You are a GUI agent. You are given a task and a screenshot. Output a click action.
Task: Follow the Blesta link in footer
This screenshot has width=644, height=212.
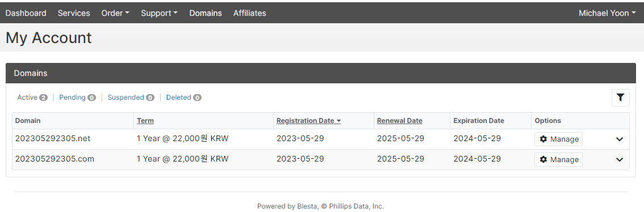pyautogui.click(x=307, y=206)
